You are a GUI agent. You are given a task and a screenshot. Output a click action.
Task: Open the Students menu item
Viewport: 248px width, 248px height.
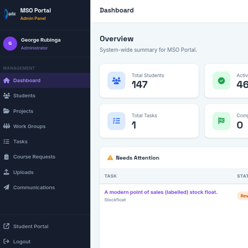click(45, 96)
